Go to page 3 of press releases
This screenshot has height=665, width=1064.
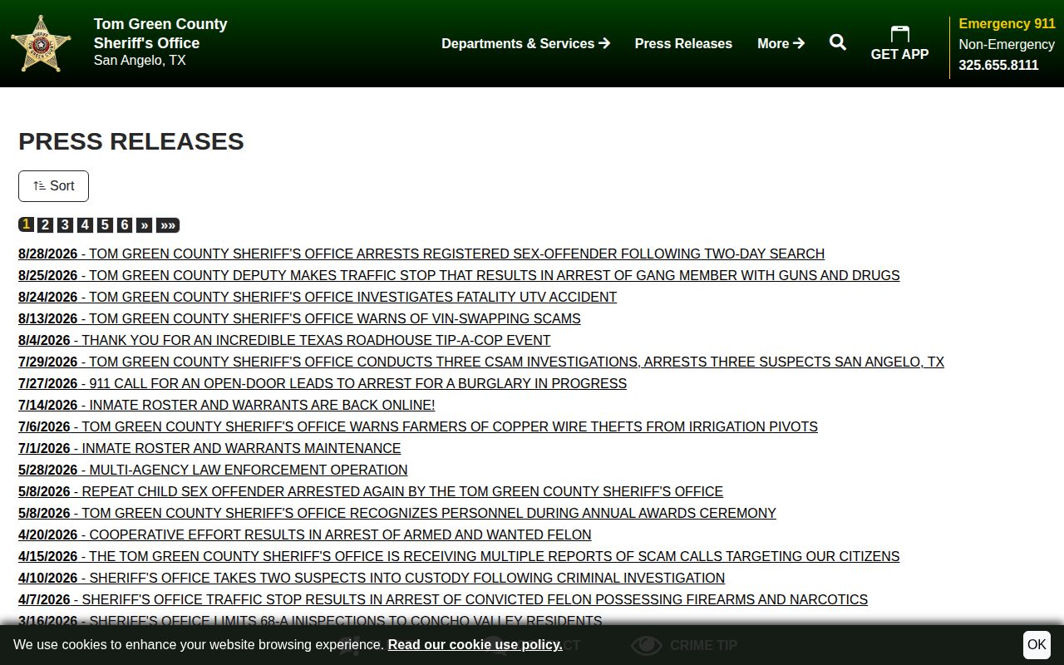(x=65, y=225)
